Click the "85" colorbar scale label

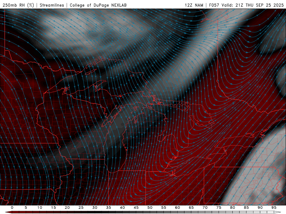click(x=246, y=208)
